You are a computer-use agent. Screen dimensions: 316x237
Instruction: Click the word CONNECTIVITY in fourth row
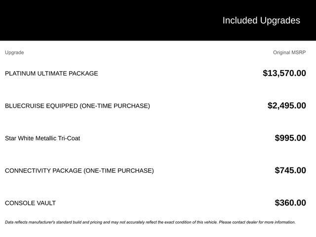[x=28, y=171]
